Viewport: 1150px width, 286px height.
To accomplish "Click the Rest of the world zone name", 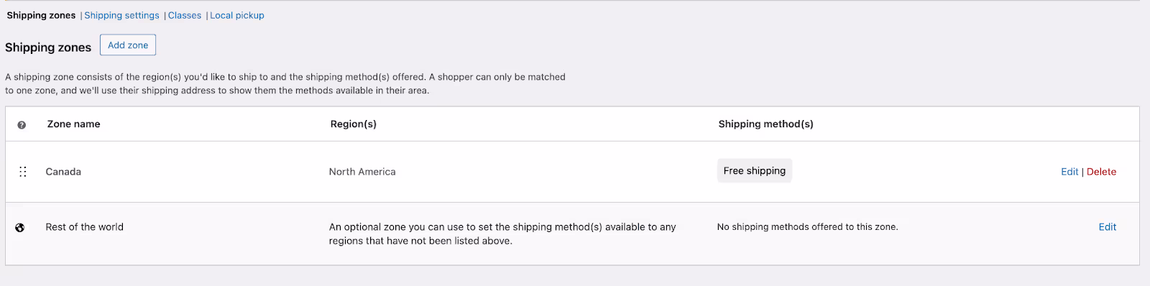I will click(84, 227).
